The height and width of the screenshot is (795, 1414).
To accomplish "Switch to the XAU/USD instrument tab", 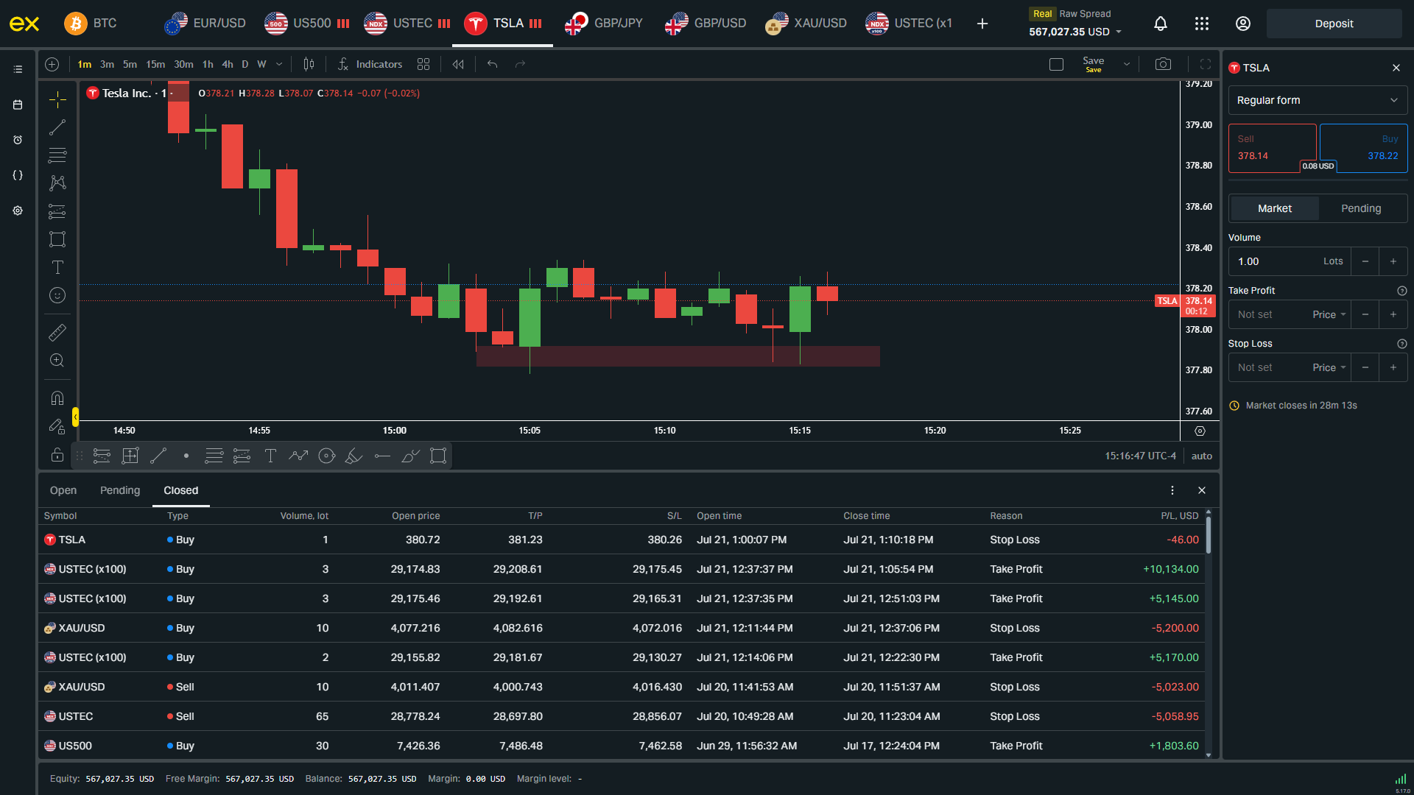I will click(x=806, y=24).
